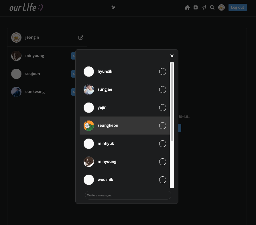Select yejin radio button

pos(162,108)
